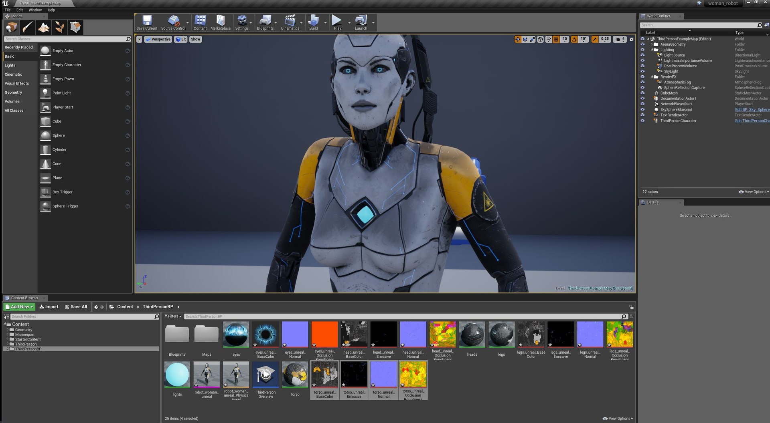Select the Lights placement category

coord(10,65)
